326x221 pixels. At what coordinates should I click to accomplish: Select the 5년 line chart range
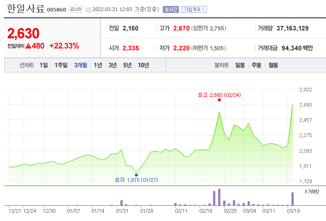tap(127, 65)
